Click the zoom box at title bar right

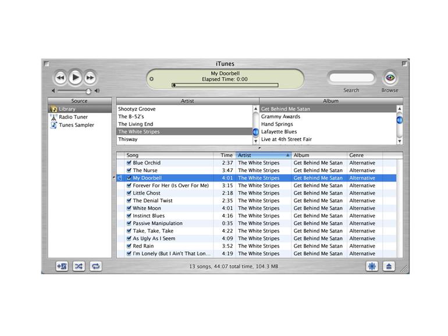404,64
